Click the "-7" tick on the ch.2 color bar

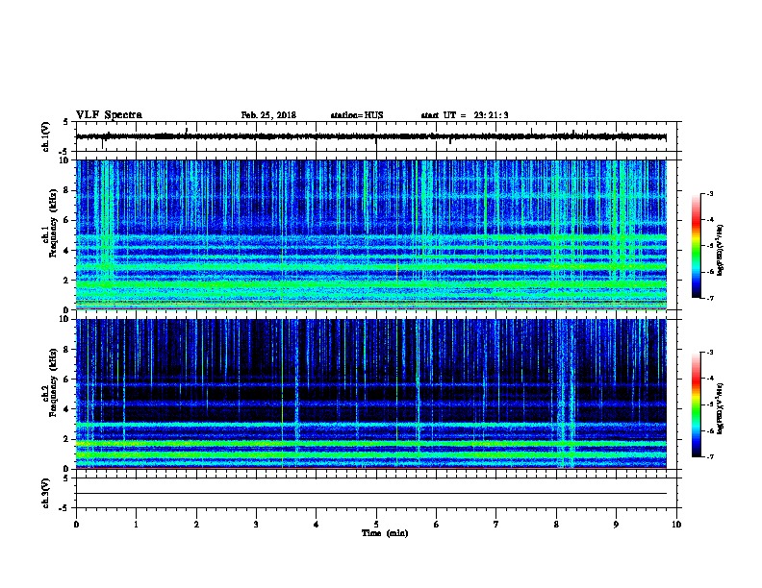(709, 456)
